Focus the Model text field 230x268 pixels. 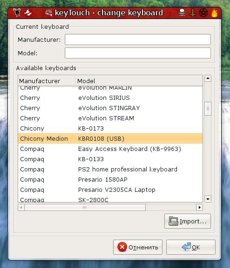click(138, 53)
